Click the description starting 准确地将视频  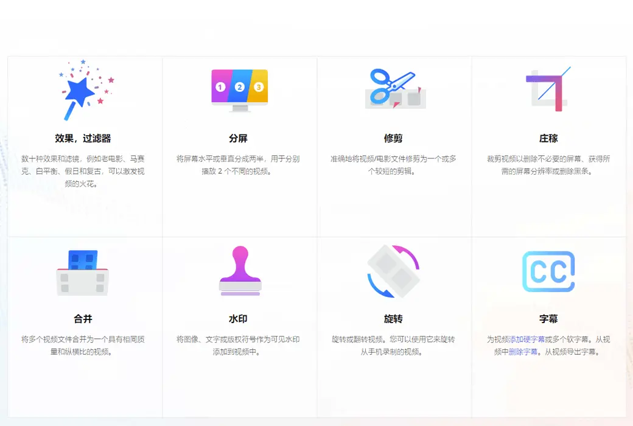coord(393,165)
